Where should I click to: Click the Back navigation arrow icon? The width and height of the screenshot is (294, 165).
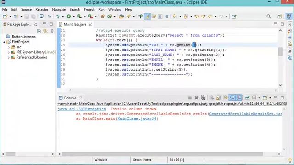coord(210,16)
